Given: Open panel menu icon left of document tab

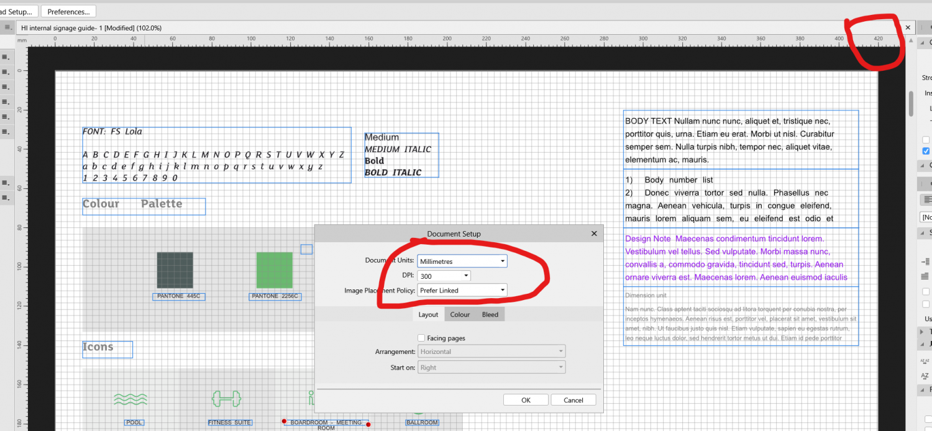Looking at the screenshot, I should pyautogui.click(x=7, y=28).
